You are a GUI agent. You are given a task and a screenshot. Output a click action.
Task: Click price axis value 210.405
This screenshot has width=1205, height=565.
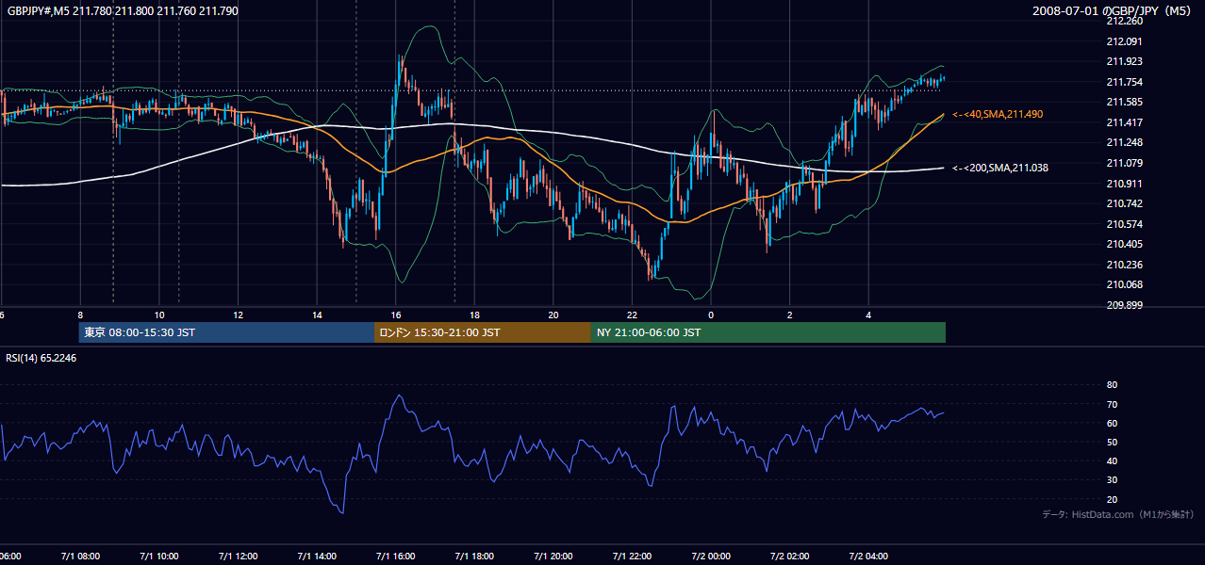coord(1124,244)
